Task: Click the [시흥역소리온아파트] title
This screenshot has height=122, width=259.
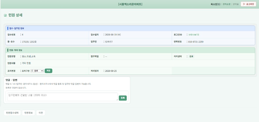Action: pos(130,4)
